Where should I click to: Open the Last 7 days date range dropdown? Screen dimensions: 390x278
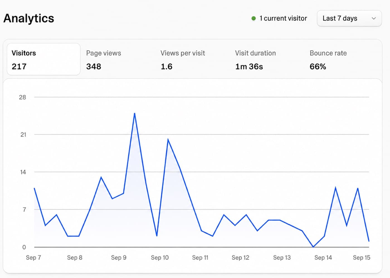pos(349,18)
